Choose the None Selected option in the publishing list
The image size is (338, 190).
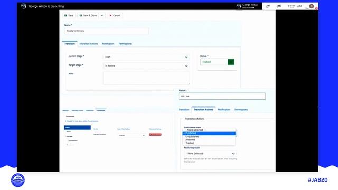(x=209, y=130)
